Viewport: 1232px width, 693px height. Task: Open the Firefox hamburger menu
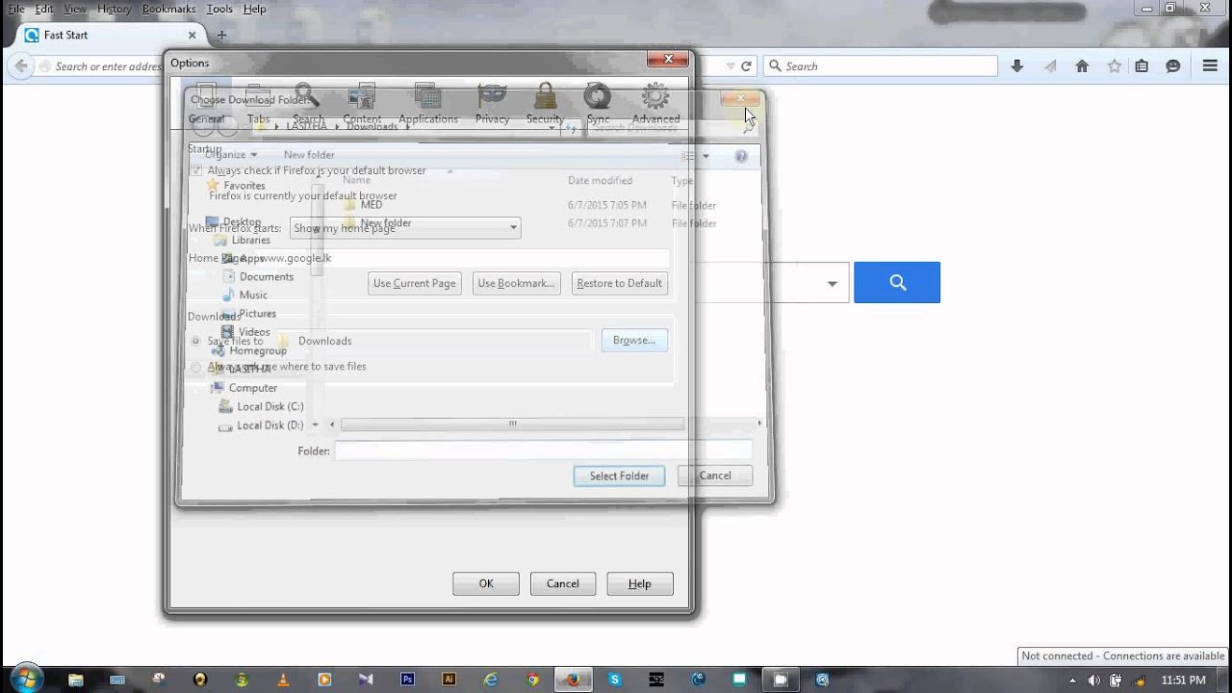click(1211, 66)
